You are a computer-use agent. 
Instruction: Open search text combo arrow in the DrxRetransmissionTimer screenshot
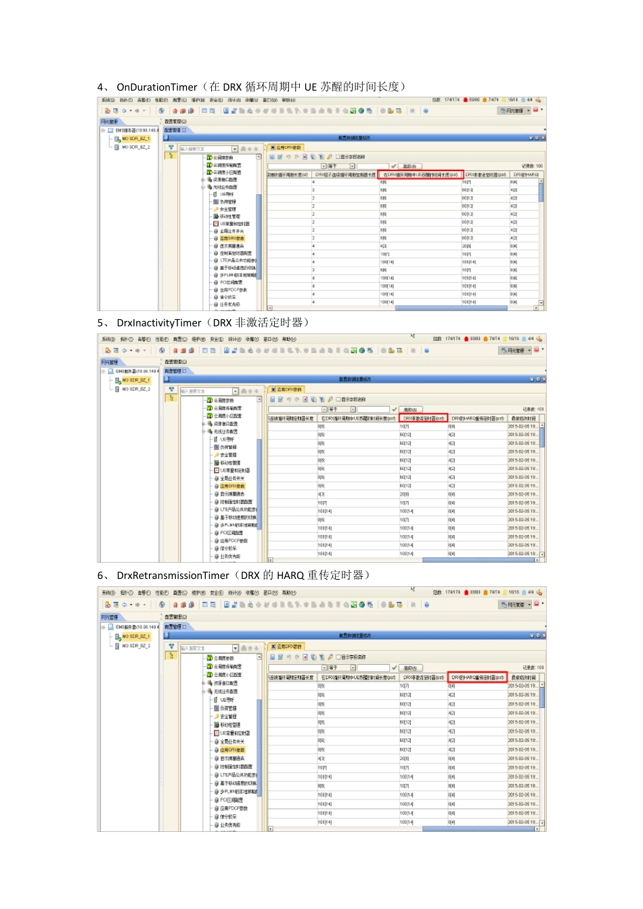coord(235,648)
